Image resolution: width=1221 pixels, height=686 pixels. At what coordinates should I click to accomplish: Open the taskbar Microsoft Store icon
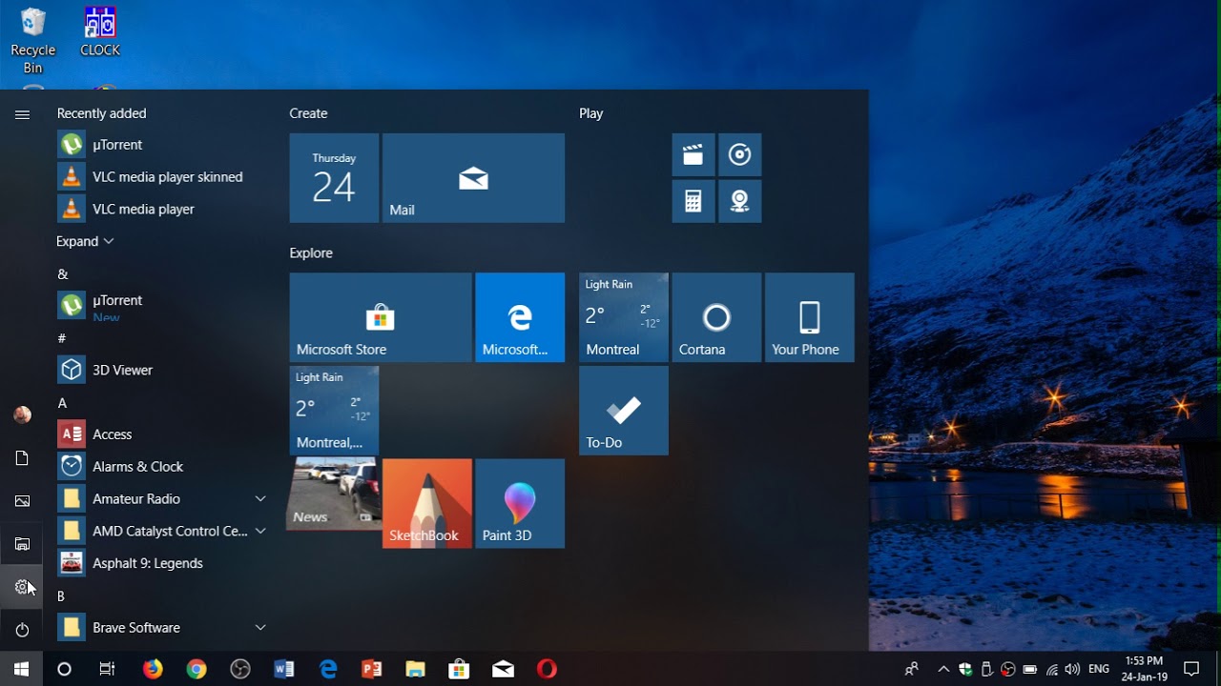459,669
